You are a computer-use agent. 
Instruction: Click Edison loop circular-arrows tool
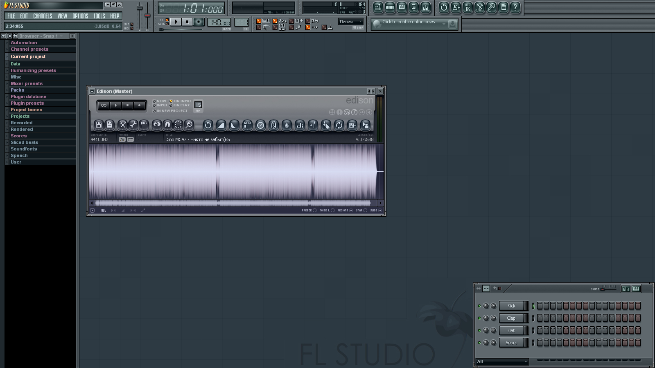click(x=339, y=125)
